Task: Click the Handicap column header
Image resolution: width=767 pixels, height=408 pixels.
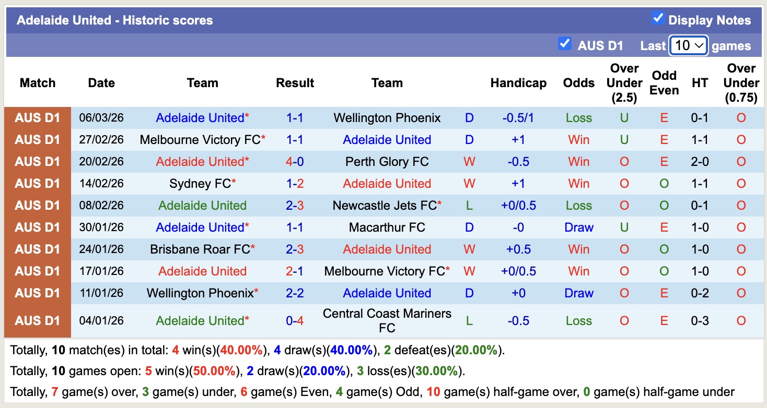Action: [518, 82]
